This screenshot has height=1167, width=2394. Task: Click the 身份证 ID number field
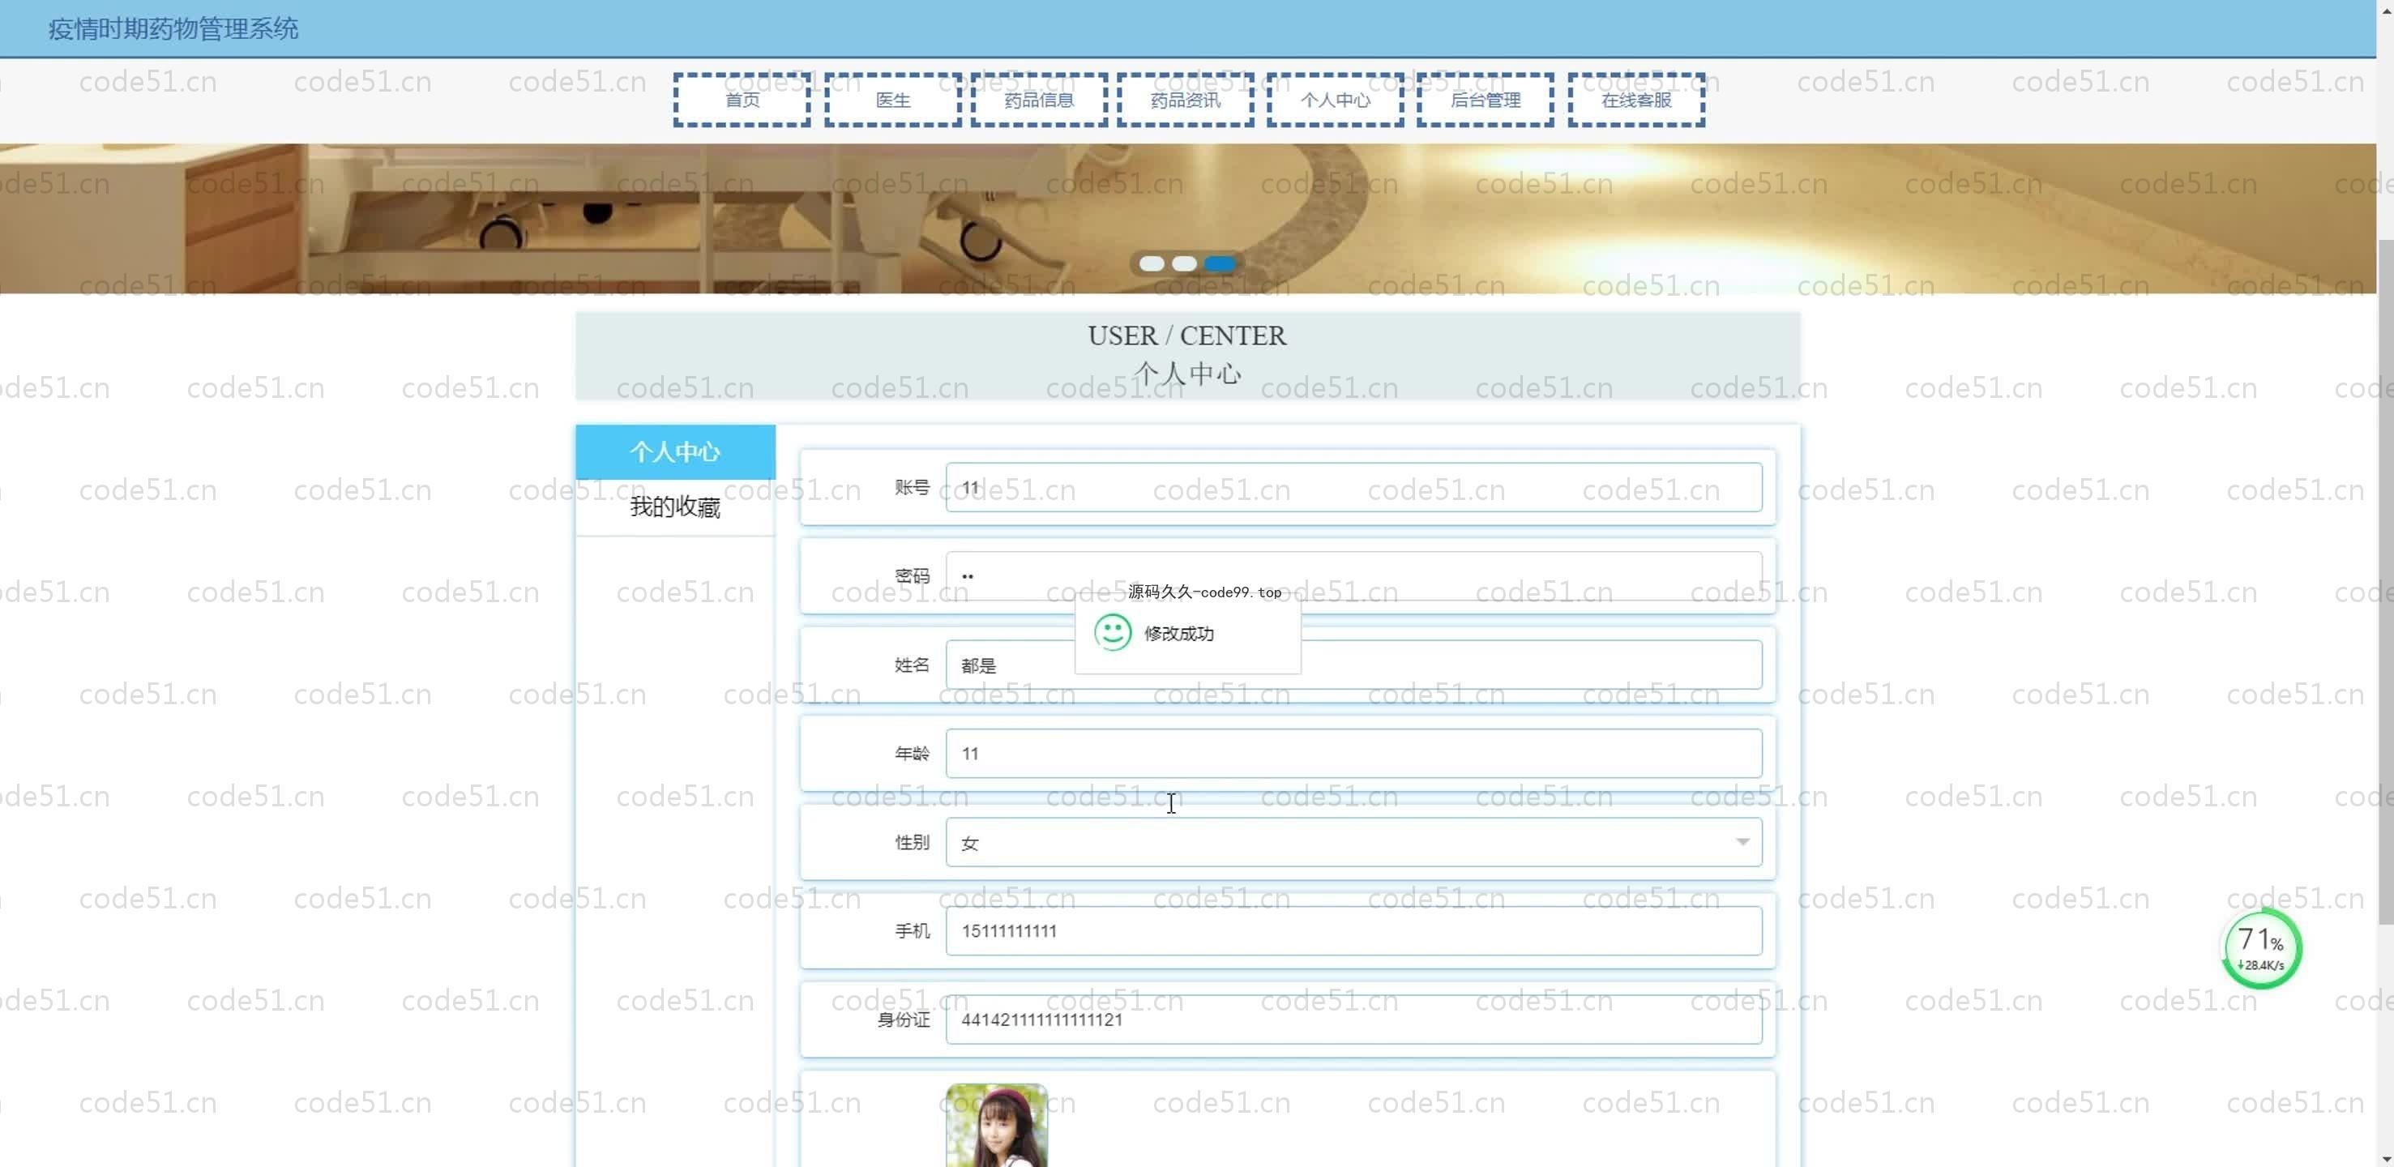[1353, 1020]
